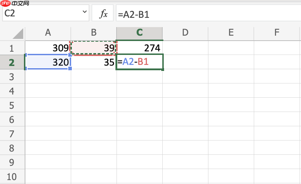Select column C header
The width and height of the screenshot is (301, 184).
coord(139,33)
